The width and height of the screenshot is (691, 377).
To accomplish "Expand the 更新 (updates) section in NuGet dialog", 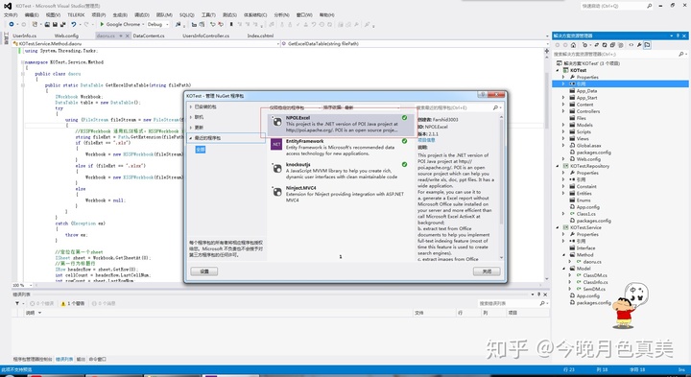I will (x=191, y=128).
